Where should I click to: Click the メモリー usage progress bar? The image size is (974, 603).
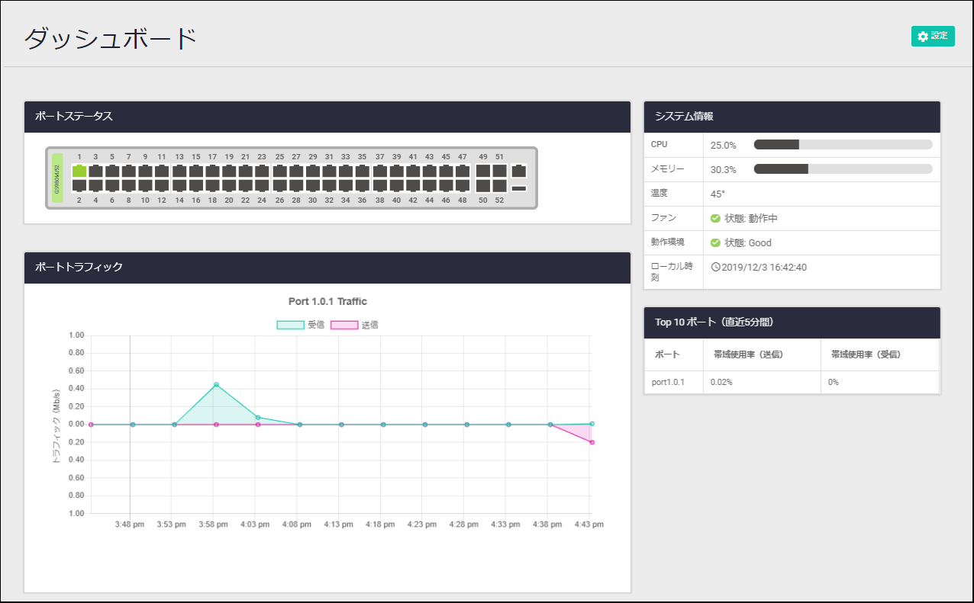843,169
